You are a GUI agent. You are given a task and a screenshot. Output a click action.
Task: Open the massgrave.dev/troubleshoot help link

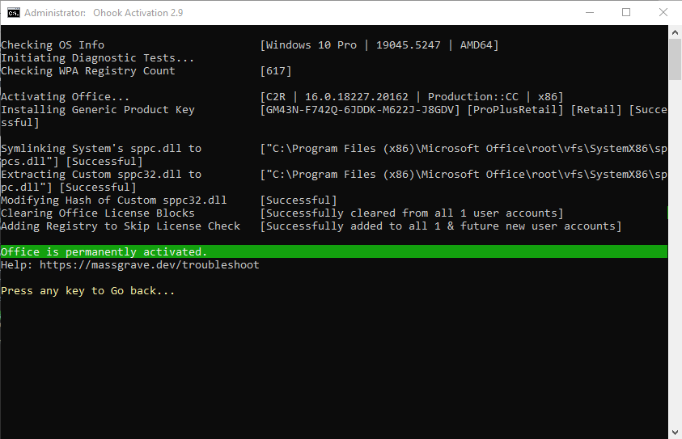149,265
